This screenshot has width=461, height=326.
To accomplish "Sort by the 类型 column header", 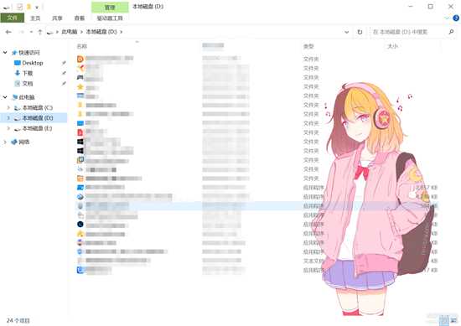I will pos(308,46).
